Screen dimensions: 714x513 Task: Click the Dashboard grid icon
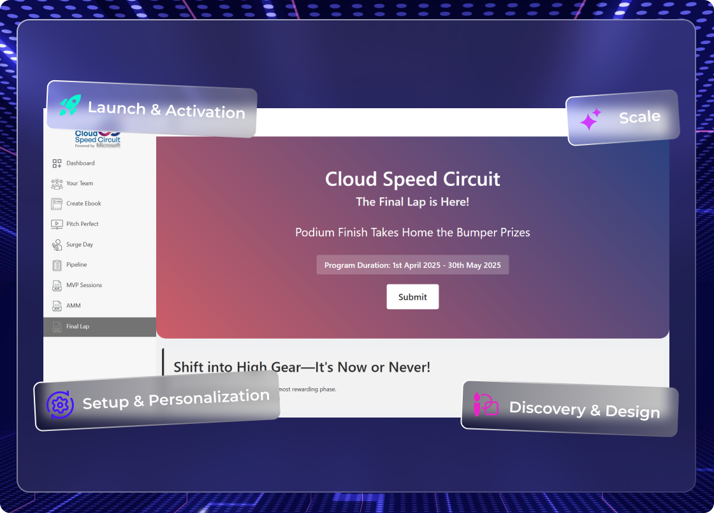click(x=57, y=164)
